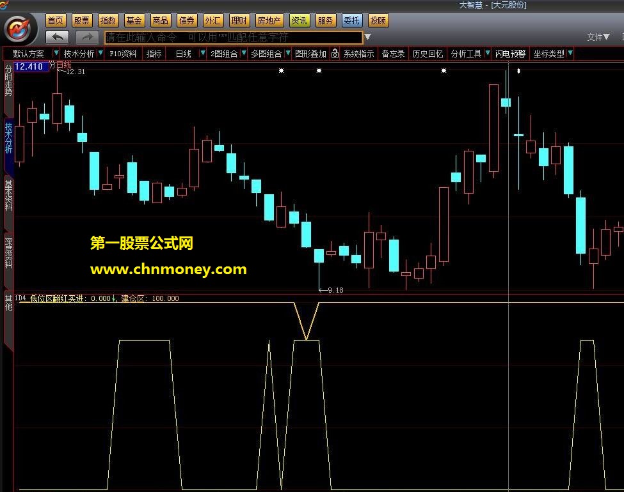Image resolution: width=624 pixels, height=492 pixels.
Task: Open the 基金 funds section
Action: [134, 20]
